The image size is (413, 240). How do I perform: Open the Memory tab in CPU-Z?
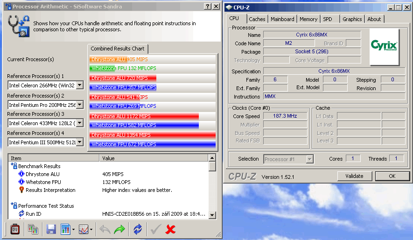click(x=308, y=19)
